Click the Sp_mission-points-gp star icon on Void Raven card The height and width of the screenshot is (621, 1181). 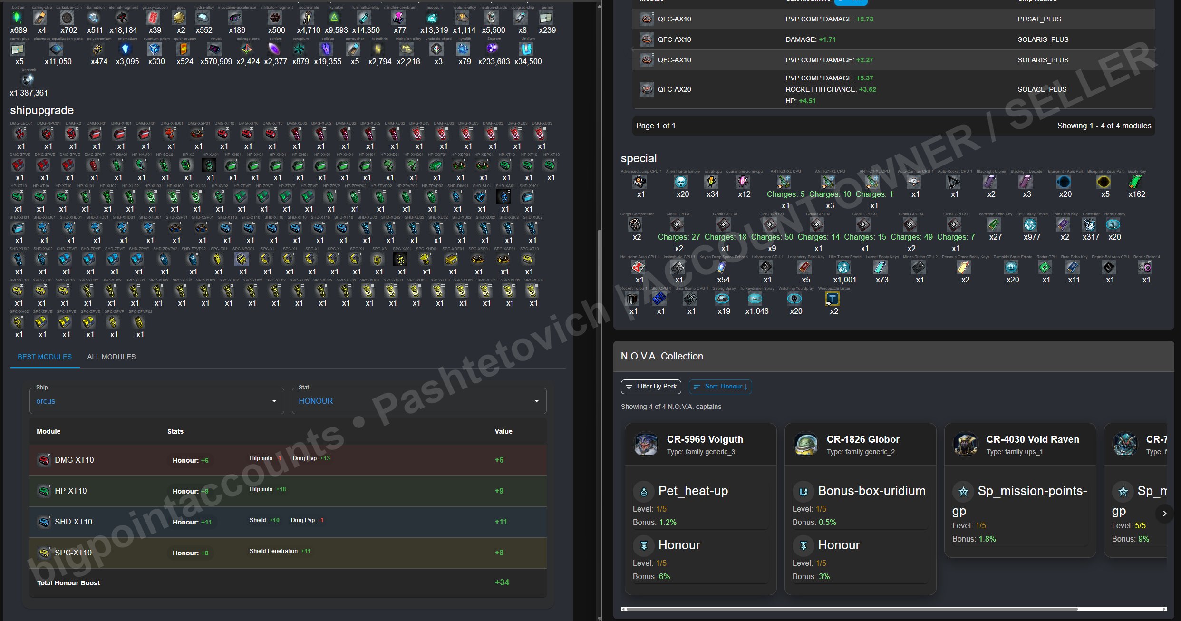pyautogui.click(x=963, y=491)
